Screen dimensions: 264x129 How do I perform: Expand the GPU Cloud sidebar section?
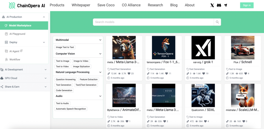[x=46, y=78]
